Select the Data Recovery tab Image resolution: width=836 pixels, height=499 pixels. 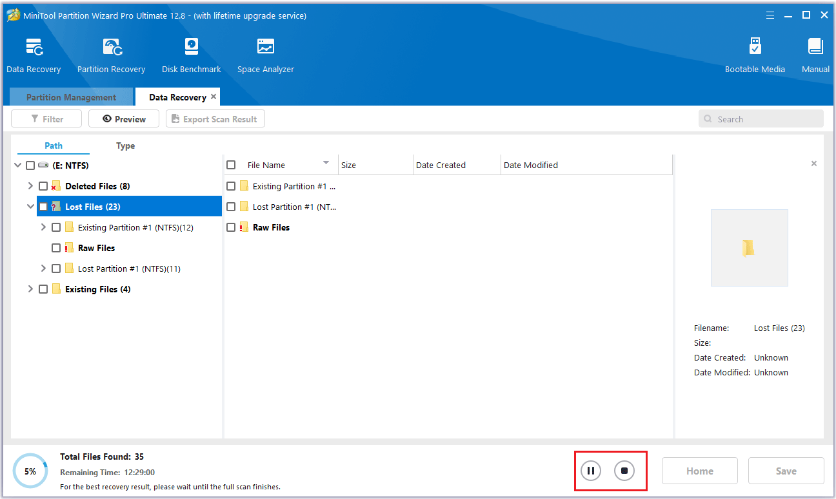(x=177, y=97)
